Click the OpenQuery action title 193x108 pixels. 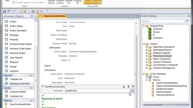(50, 70)
